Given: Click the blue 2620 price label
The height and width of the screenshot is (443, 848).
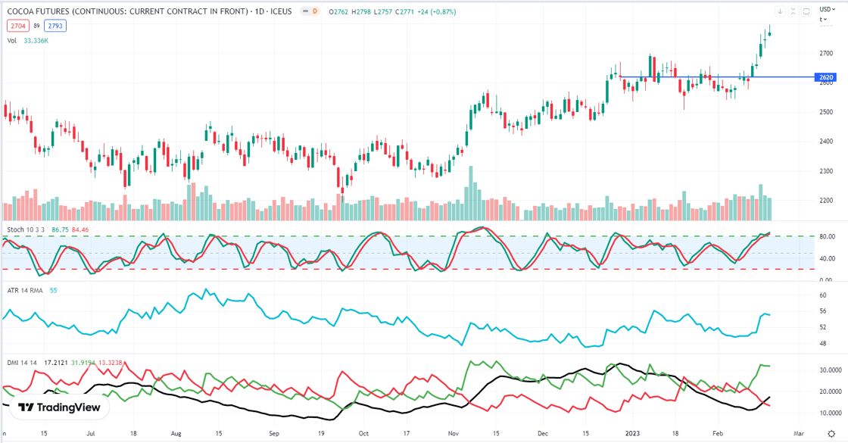Looking at the screenshot, I should click(826, 77).
